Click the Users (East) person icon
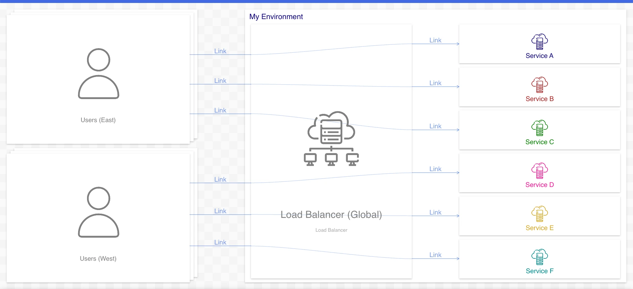 pos(98,74)
